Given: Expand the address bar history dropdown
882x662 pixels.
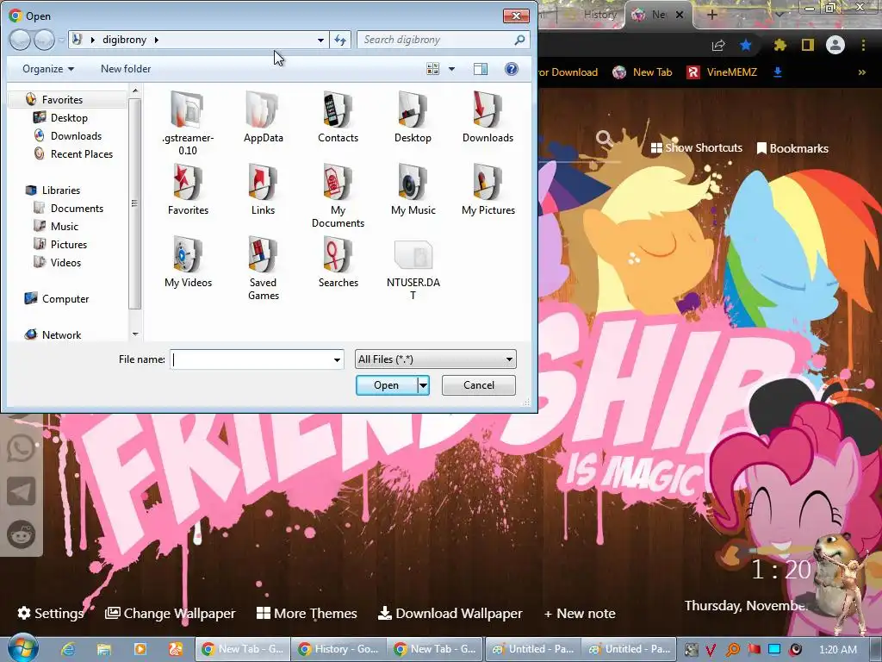Looking at the screenshot, I should 320,40.
